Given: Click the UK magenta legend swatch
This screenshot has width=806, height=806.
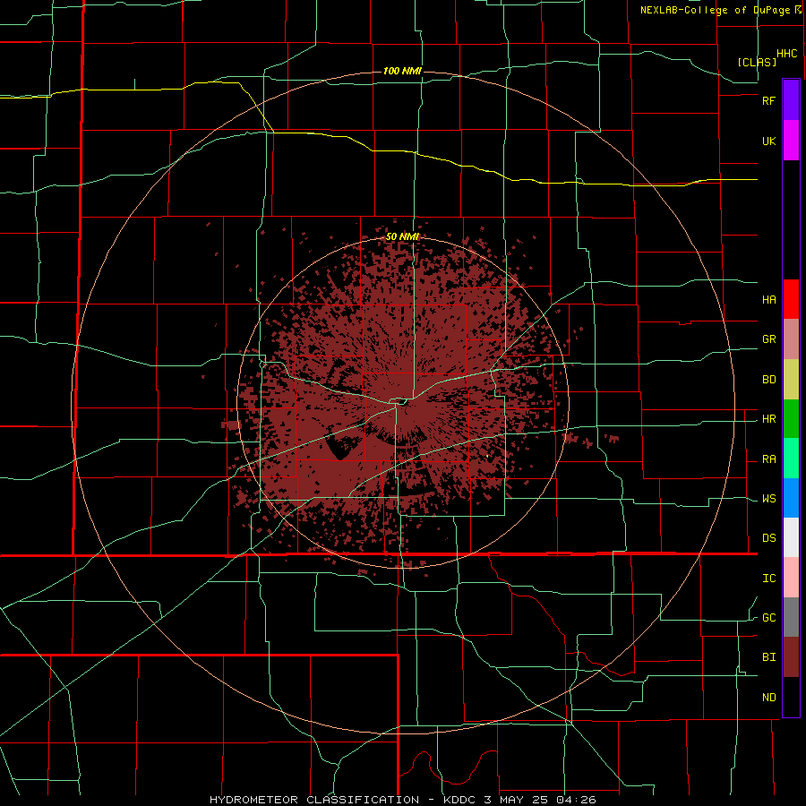Looking at the screenshot, I should tap(791, 141).
